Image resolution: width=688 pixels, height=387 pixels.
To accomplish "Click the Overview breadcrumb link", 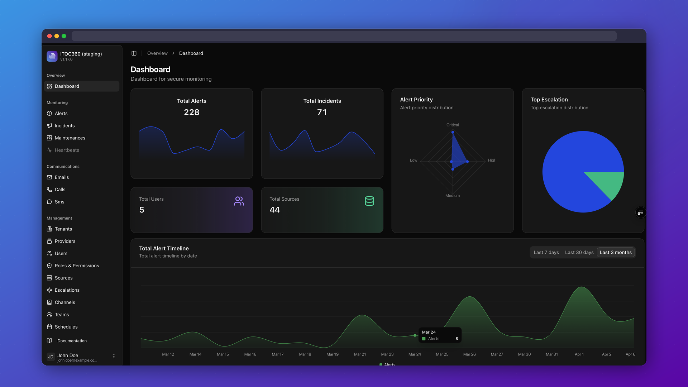I will click(x=157, y=53).
